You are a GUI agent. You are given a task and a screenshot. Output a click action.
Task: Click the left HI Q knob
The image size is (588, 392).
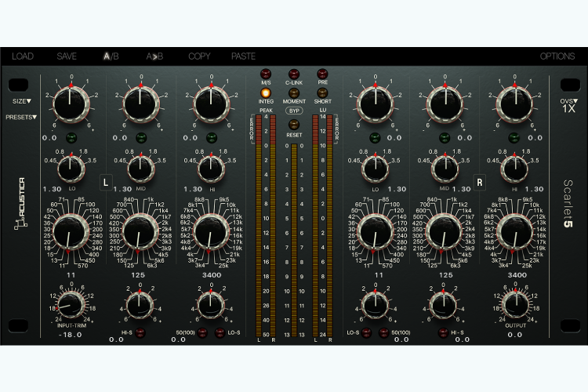click(211, 169)
